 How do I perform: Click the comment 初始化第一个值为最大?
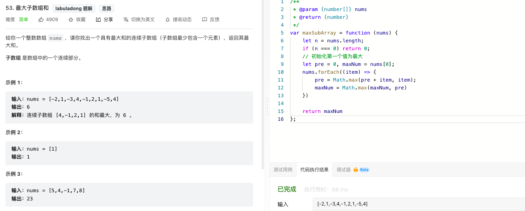click(333, 56)
